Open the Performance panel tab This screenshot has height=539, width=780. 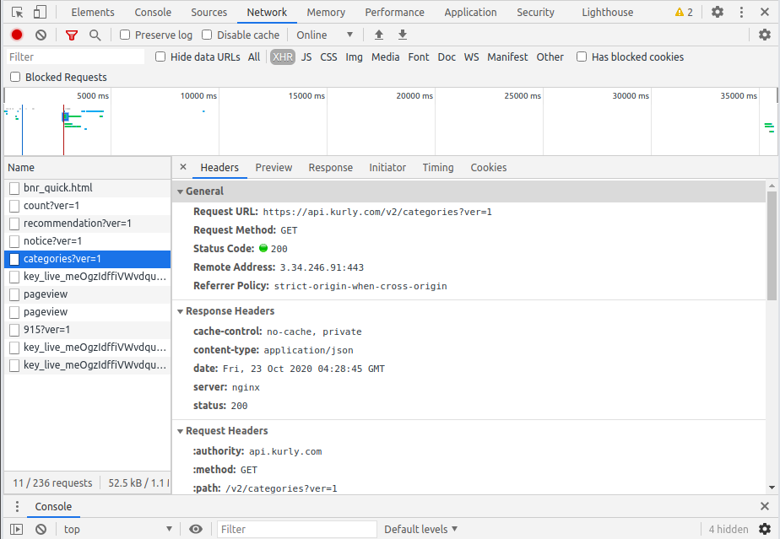click(x=394, y=12)
